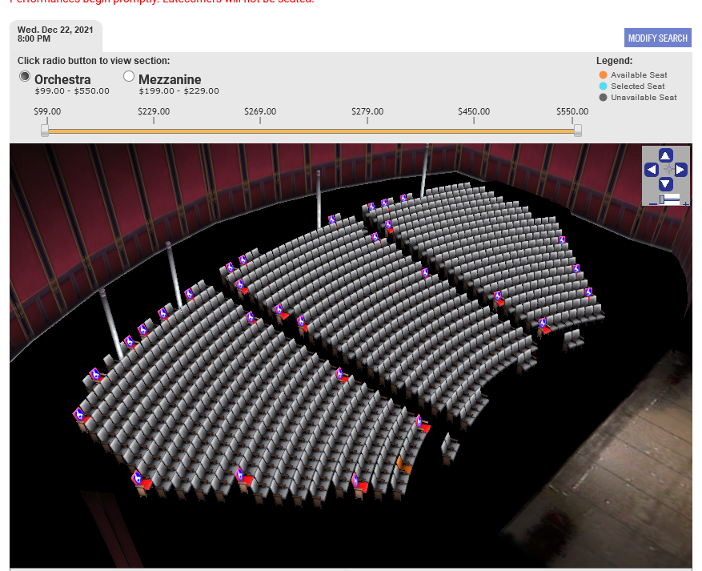
Task: Pan the seat map view down
Action: click(x=665, y=184)
